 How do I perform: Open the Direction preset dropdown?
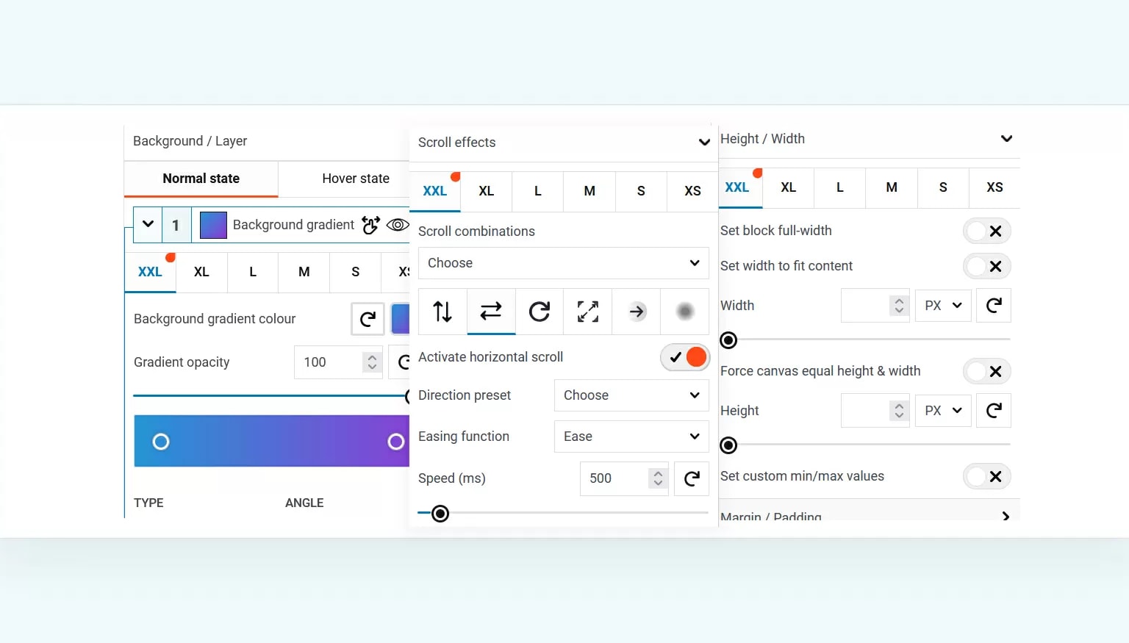(631, 395)
